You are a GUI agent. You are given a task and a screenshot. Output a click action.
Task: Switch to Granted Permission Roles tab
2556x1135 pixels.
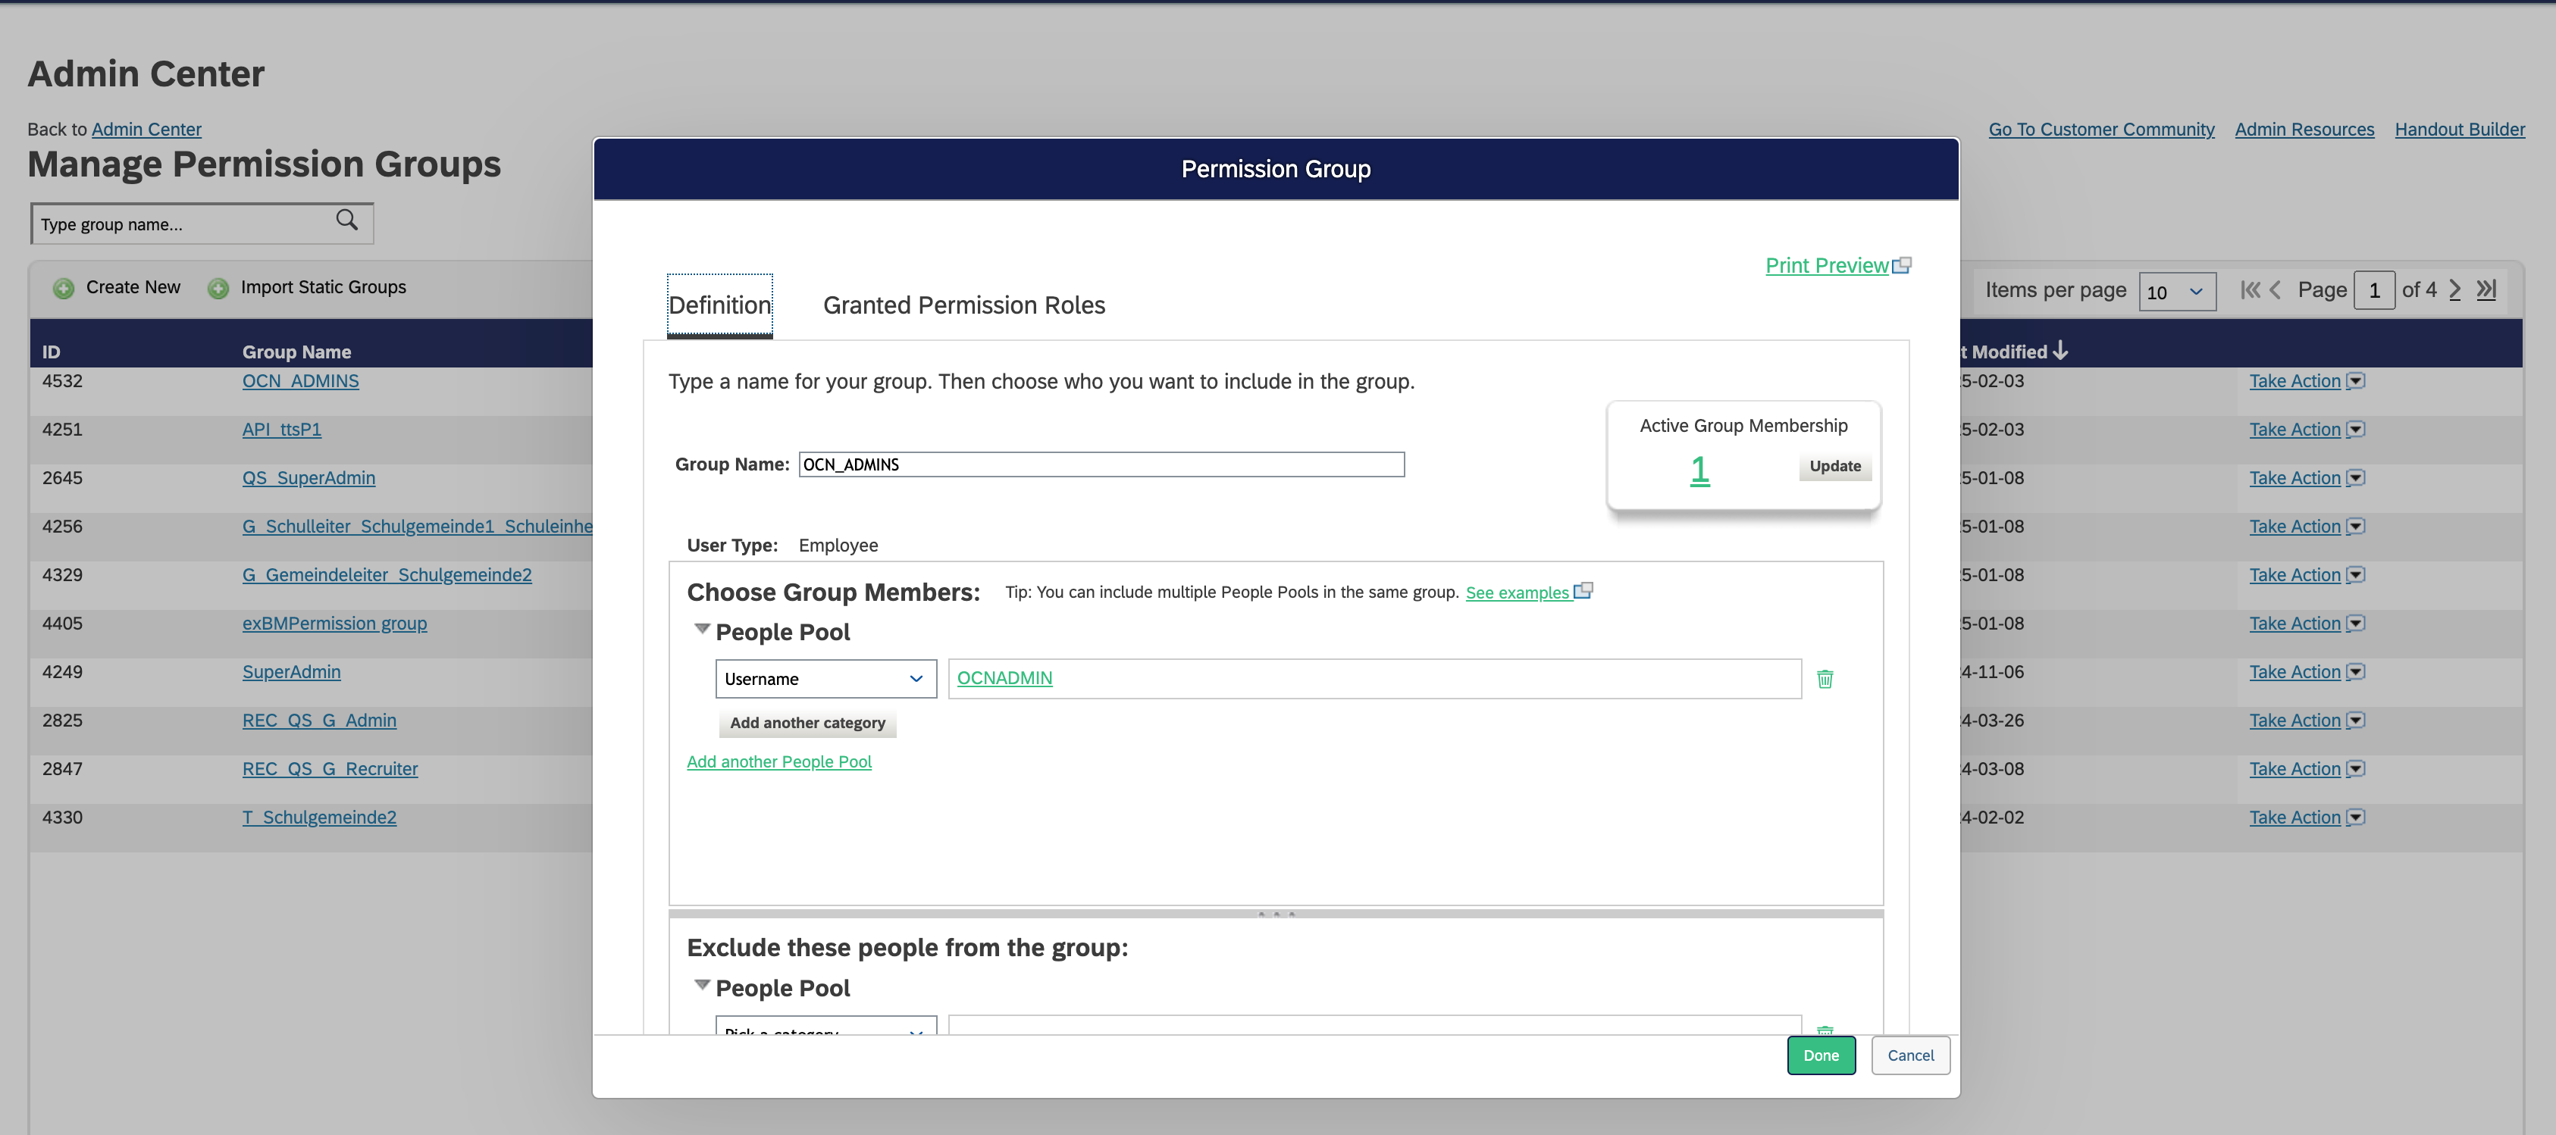point(963,305)
